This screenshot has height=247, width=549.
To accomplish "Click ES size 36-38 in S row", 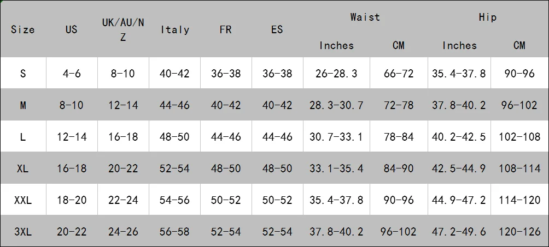I will [x=277, y=74].
